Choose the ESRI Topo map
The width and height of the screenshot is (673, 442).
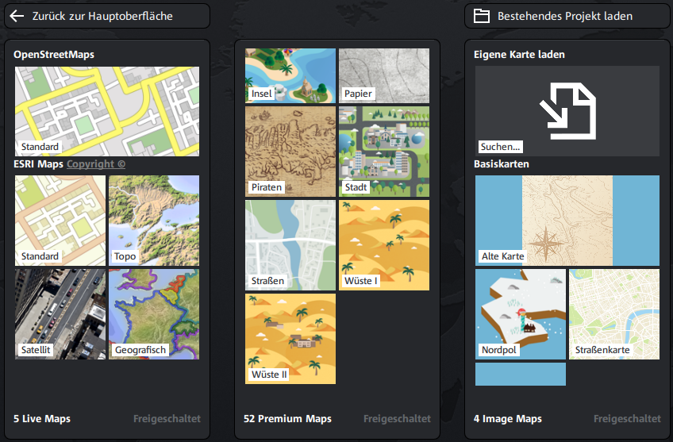pyautogui.click(x=154, y=221)
